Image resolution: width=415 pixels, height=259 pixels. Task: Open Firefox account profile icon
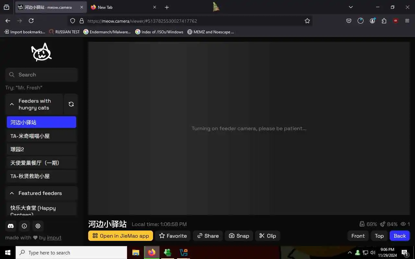click(x=372, y=21)
